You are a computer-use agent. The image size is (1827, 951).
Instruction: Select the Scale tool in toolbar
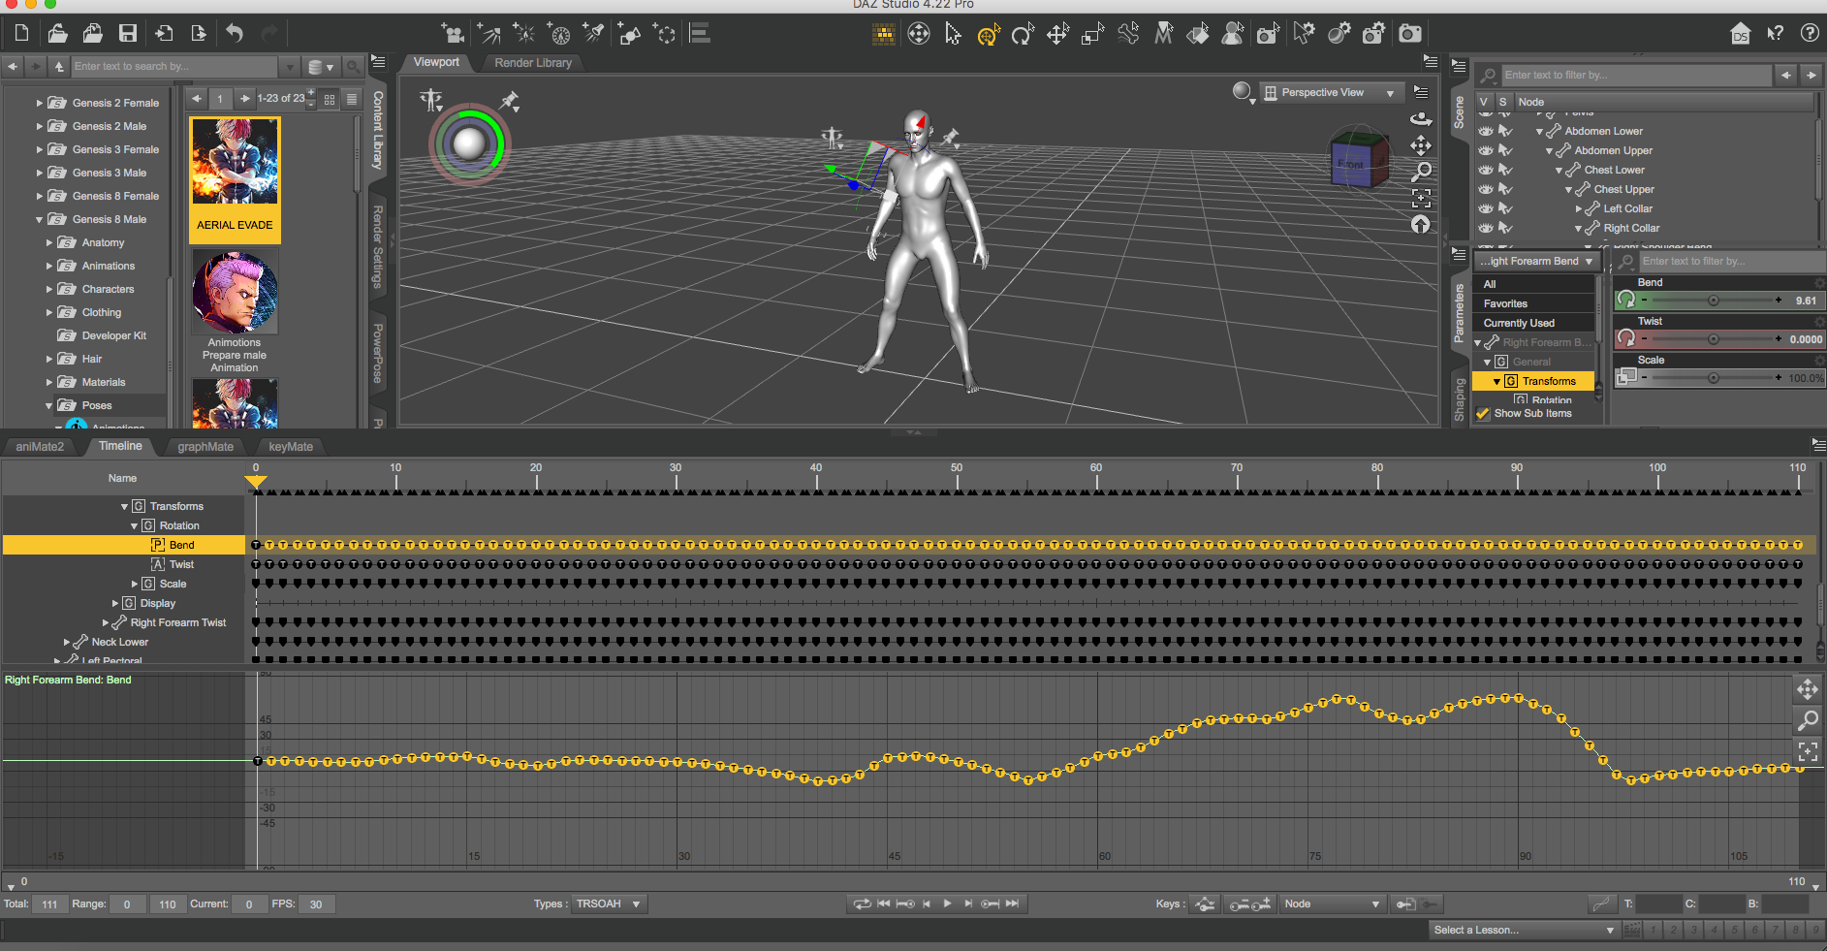point(1092,35)
